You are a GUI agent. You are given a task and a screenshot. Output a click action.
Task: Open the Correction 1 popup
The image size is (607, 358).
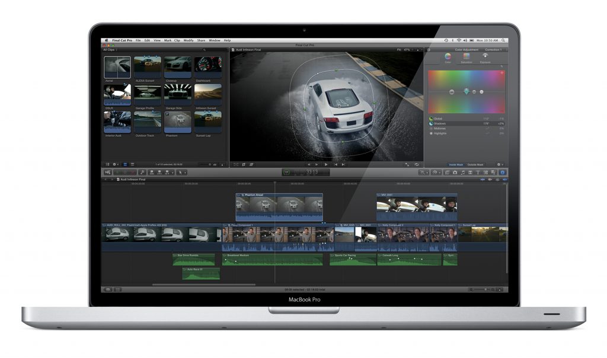click(494, 50)
